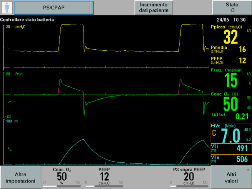252x189 pixels.
Task: Select the Conc. O2 50% setting
Action: click(x=62, y=176)
